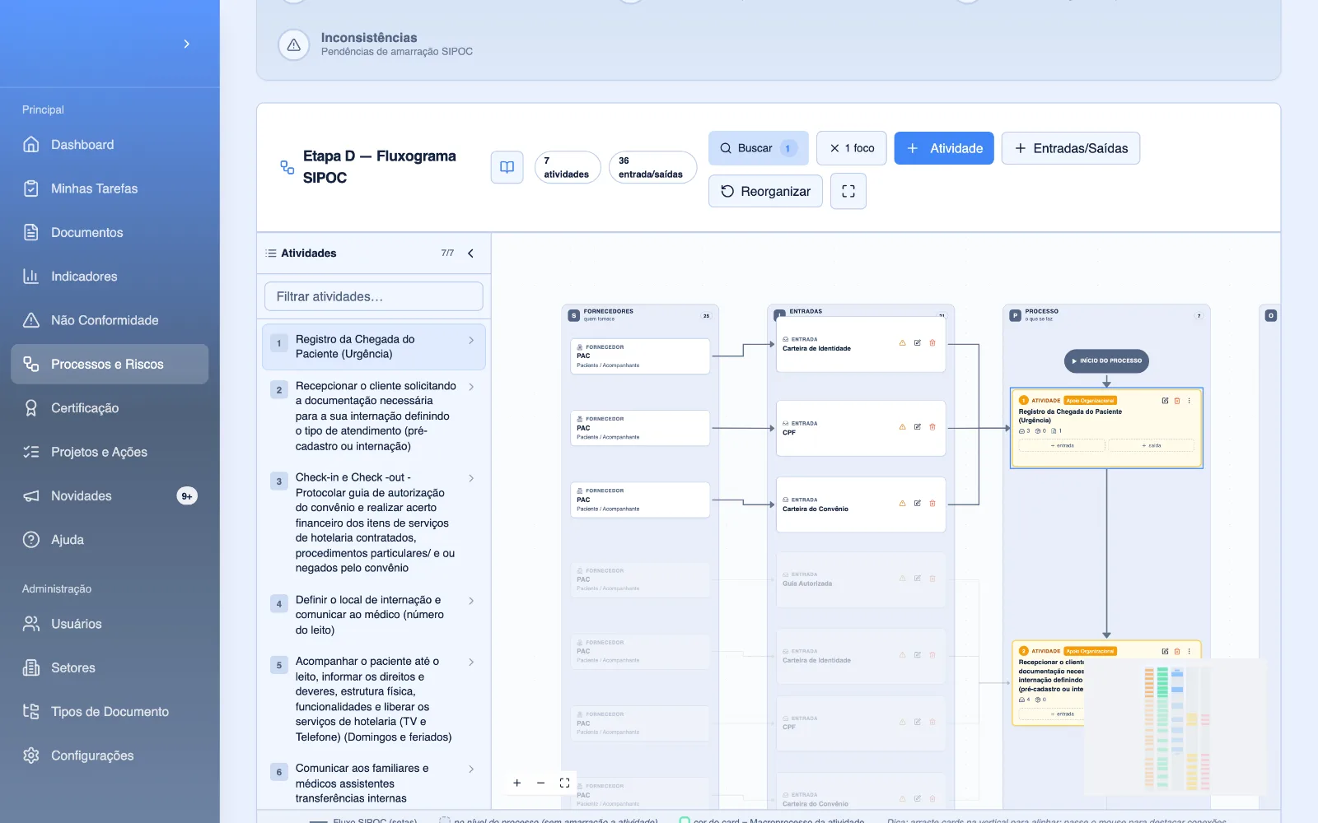Image resolution: width=1318 pixels, height=823 pixels.
Task: Edit the Carteira de Identidade entrada
Action: click(x=917, y=343)
